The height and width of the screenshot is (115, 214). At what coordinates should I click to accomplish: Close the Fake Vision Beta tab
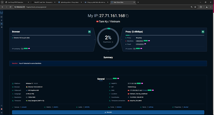[x=134, y=2]
